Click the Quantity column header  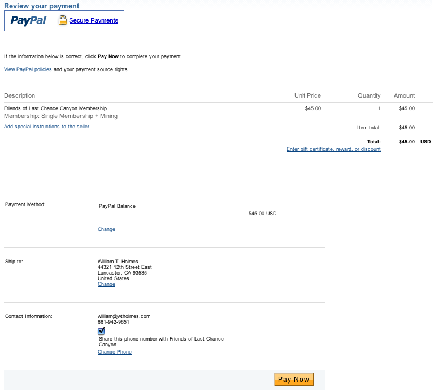369,95
